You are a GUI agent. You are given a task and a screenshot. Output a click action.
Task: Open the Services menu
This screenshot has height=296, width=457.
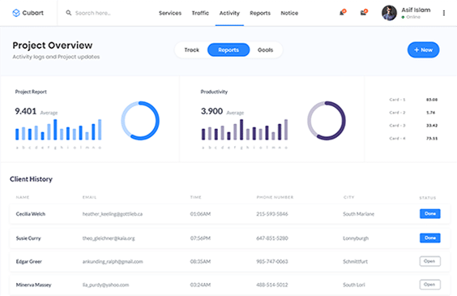click(170, 13)
